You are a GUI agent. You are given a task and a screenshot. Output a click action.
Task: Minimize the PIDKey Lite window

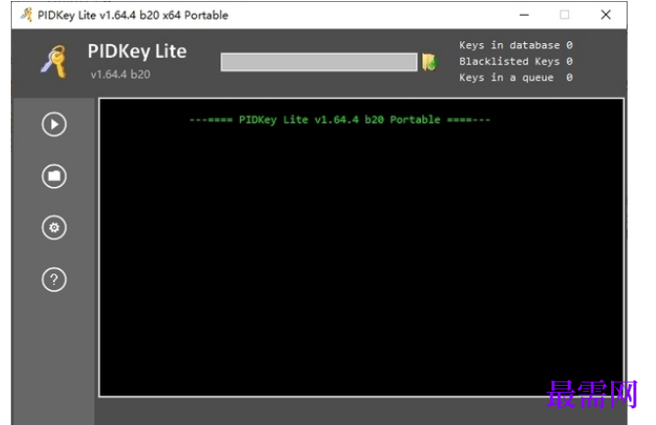(524, 15)
